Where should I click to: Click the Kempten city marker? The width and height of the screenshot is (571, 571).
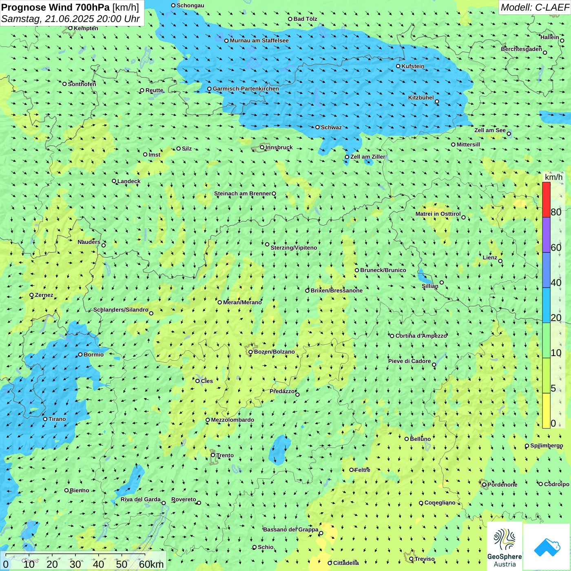click(70, 28)
